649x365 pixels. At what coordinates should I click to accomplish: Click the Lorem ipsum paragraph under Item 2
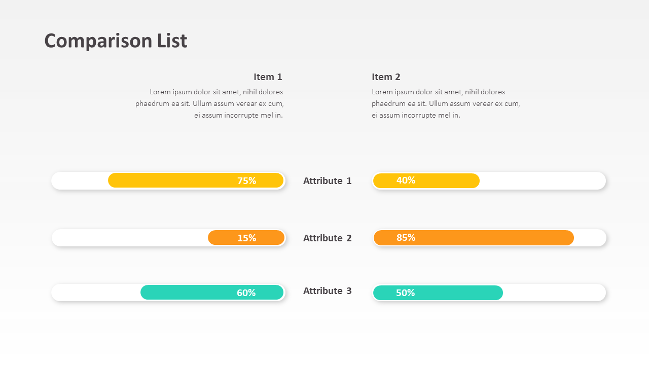(446, 103)
